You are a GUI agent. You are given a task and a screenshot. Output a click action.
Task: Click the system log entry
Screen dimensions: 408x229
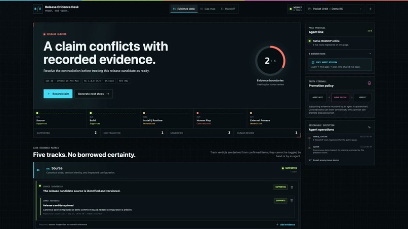click(x=340, y=150)
